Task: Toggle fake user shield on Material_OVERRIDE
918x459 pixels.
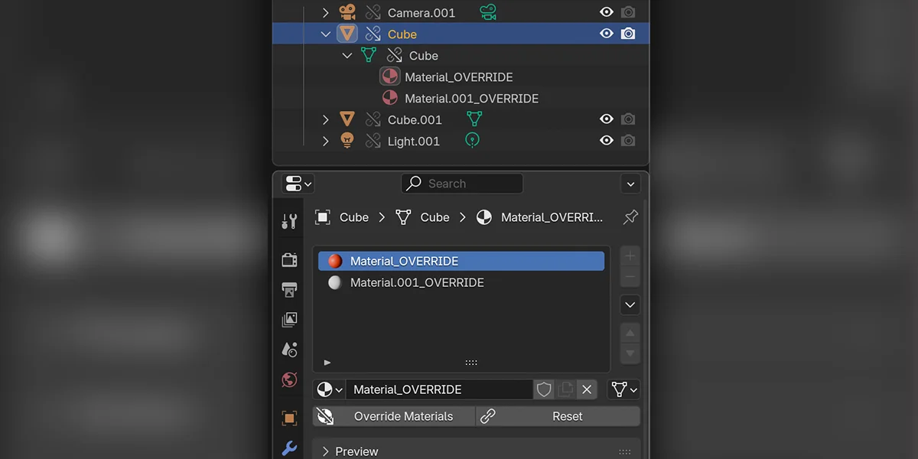Action: tap(543, 389)
